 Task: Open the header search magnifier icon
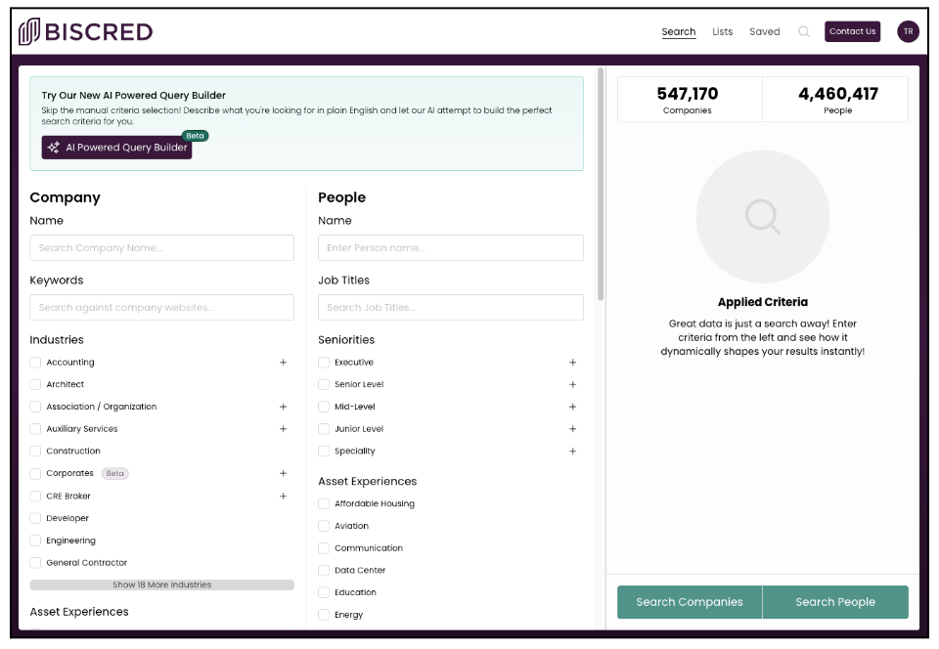click(804, 31)
